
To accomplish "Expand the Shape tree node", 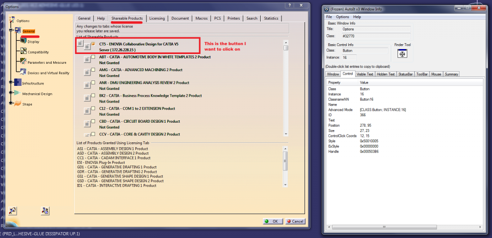I will (11, 103).
